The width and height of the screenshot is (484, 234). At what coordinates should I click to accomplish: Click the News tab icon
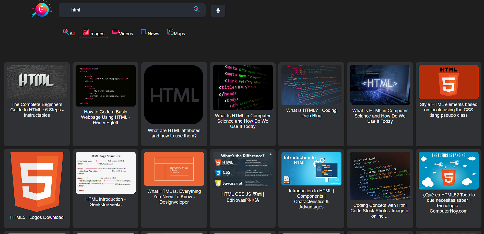pos(144,32)
